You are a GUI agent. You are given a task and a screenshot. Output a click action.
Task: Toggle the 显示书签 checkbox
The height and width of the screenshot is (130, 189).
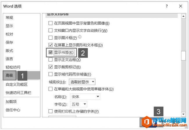pyautogui.click(x=51, y=52)
